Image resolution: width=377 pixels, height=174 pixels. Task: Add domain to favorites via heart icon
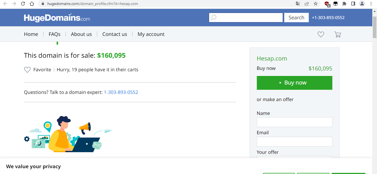tap(27, 70)
